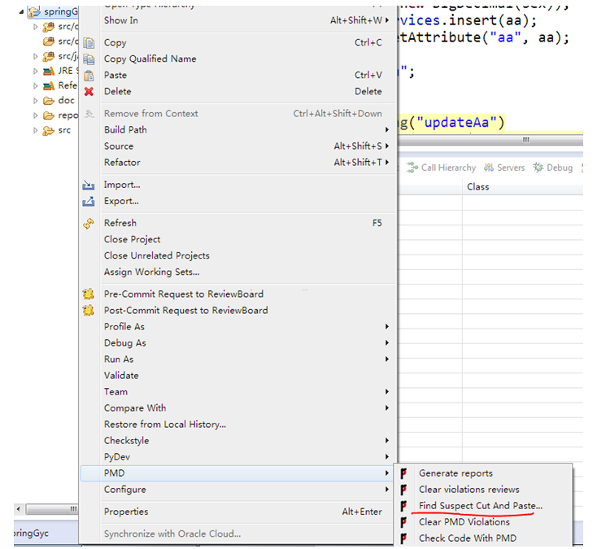Select Delete from context menu
Screen dimensions: 597x549
coord(237,91)
